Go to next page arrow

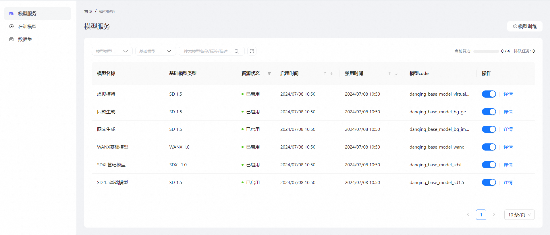pyautogui.click(x=494, y=214)
